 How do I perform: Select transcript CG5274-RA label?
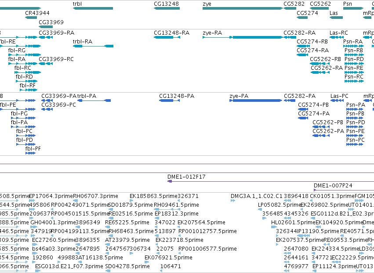click(312, 50)
